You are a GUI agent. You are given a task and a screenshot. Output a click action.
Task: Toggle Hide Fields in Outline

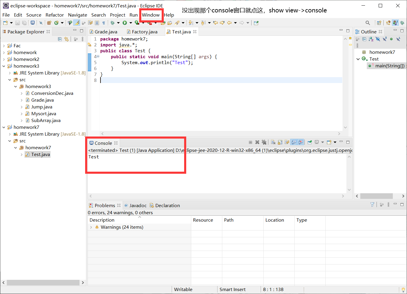[x=378, y=39]
